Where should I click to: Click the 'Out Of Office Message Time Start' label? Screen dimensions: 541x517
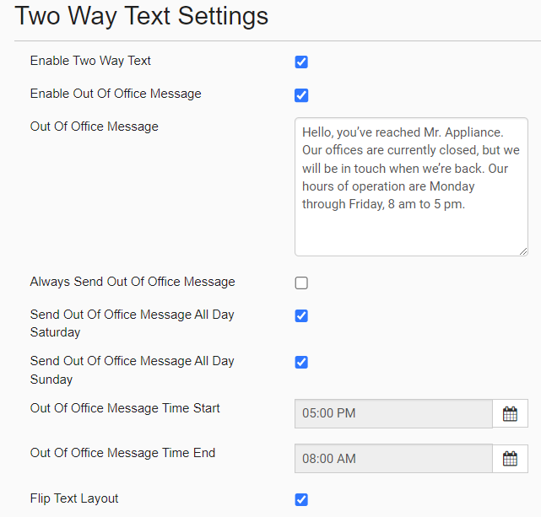click(125, 408)
